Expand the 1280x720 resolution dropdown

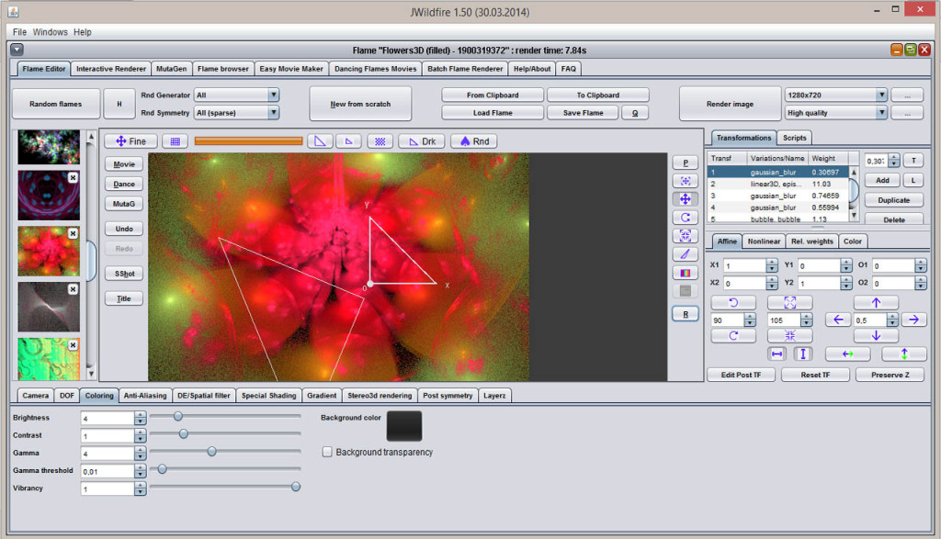(x=836, y=95)
